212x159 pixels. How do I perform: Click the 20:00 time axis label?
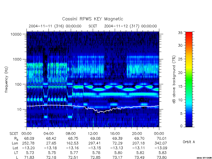point(137,134)
